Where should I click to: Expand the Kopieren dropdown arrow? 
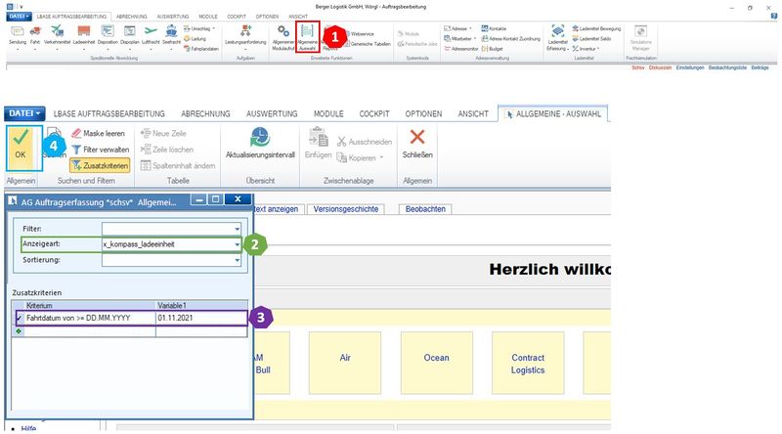click(x=381, y=157)
